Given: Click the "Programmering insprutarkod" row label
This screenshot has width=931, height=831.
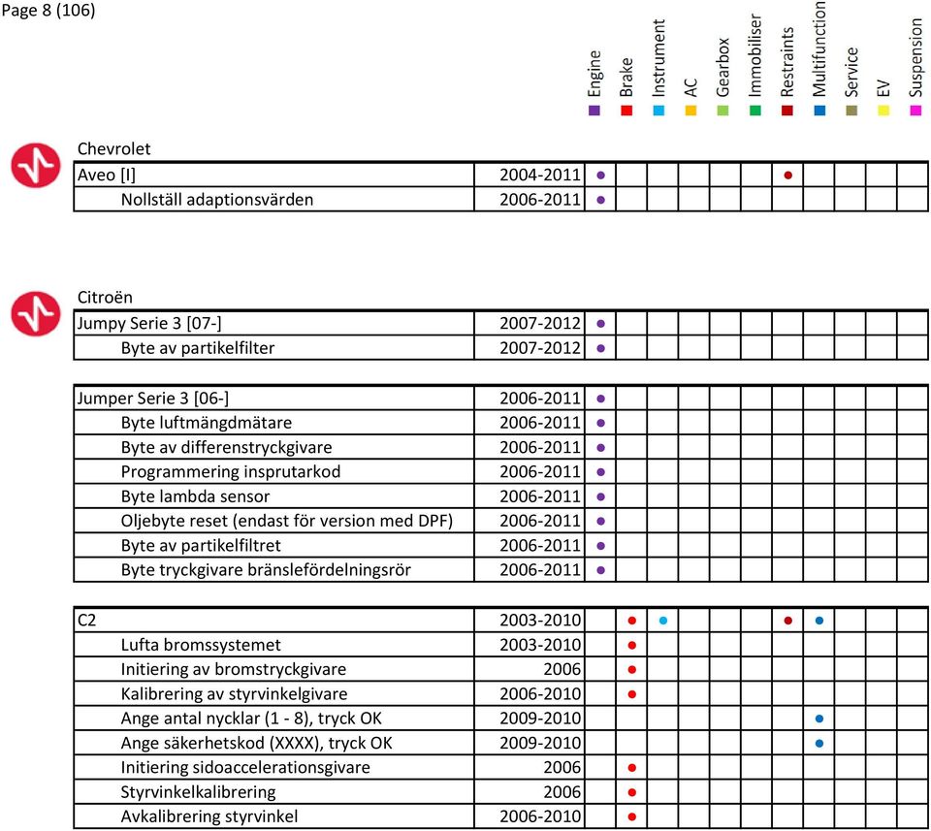Looking at the screenshot, I should [231, 472].
